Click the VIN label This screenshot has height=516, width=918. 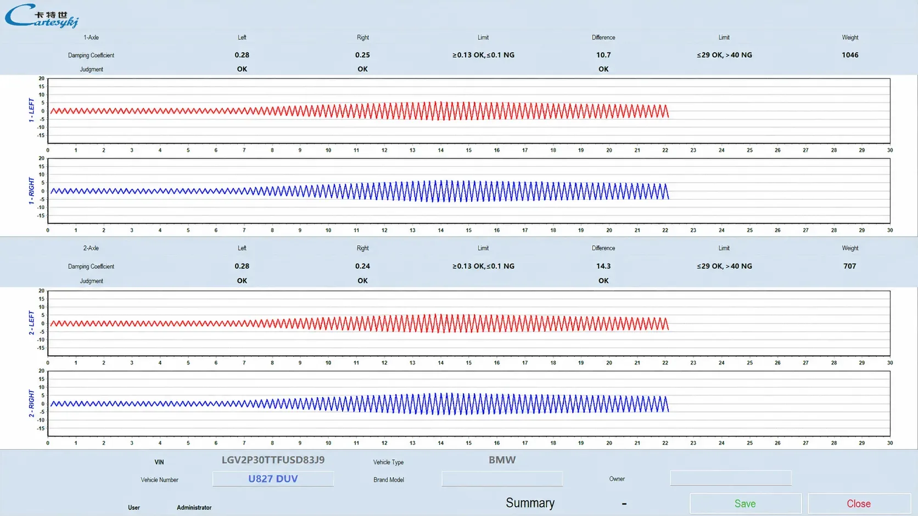[x=159, y=462]
